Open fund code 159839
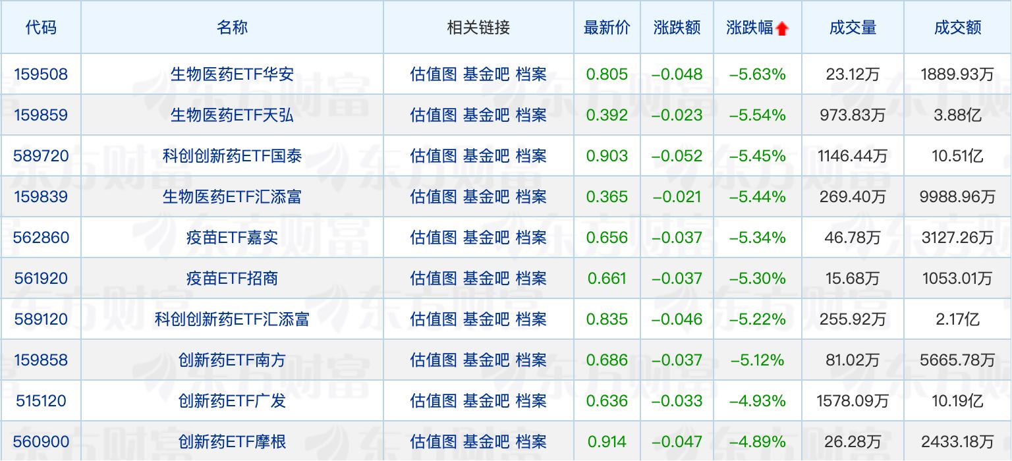Screen dimensions: 1012x461 click(x=41, y=197)
